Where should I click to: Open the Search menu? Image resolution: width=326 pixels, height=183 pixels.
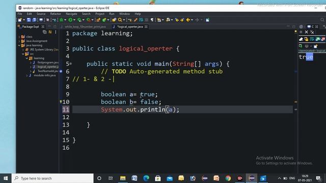tap(86, 14)
